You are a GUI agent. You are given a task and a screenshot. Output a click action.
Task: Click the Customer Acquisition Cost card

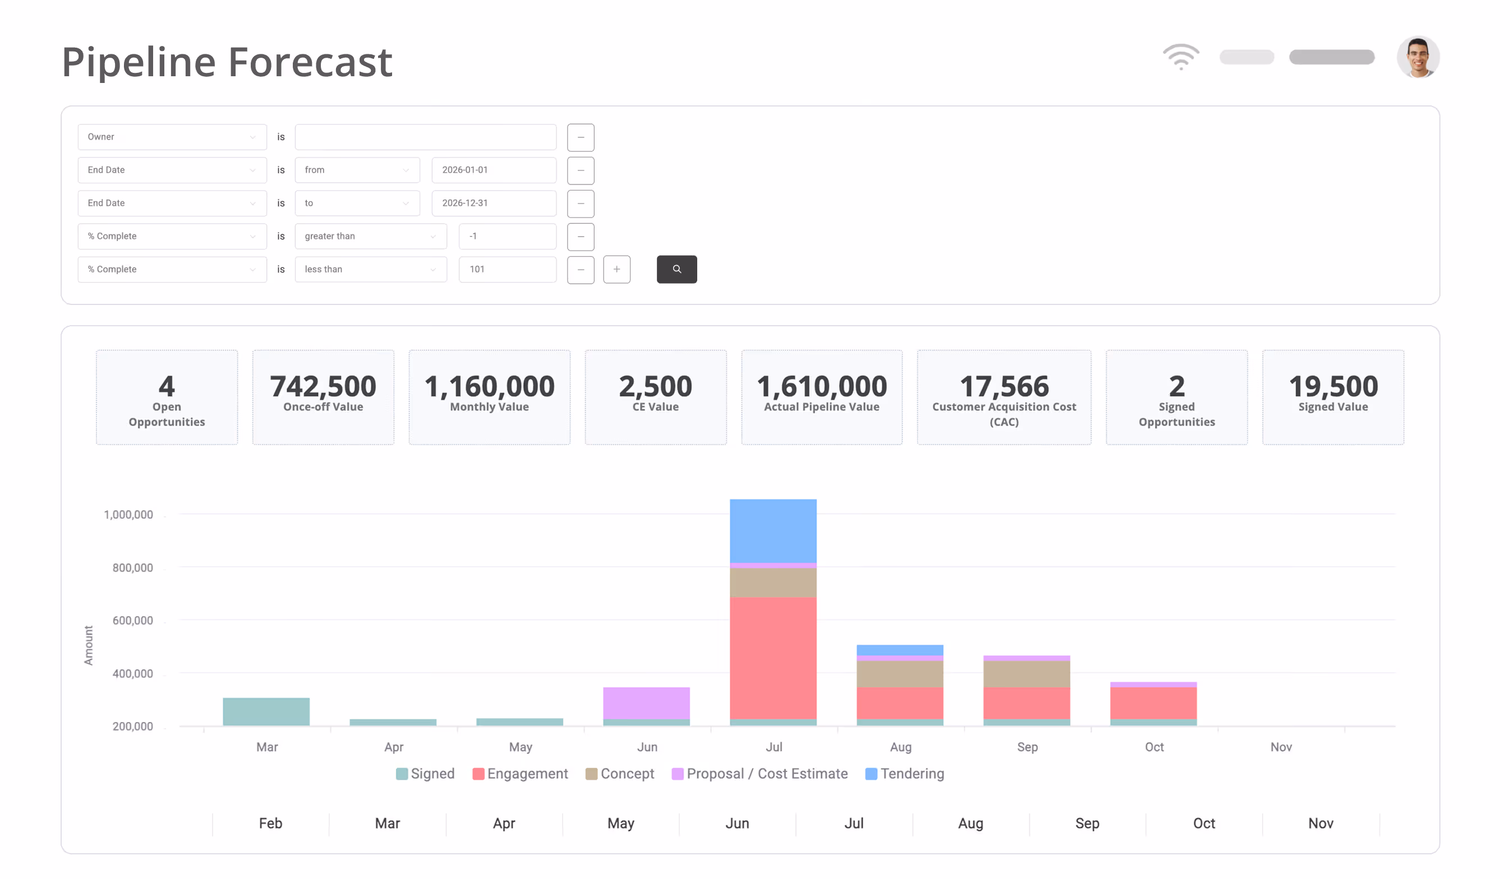coord(1003,397)
